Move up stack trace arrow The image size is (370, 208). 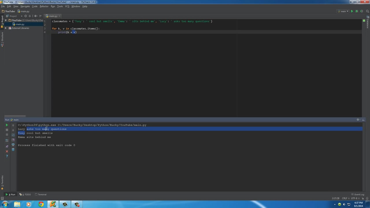[13, 125]
